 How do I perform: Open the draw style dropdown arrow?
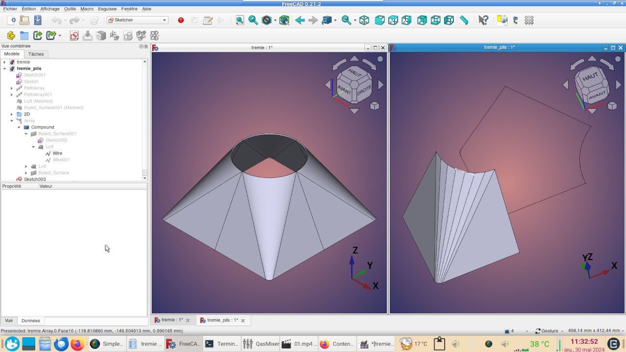275,21
